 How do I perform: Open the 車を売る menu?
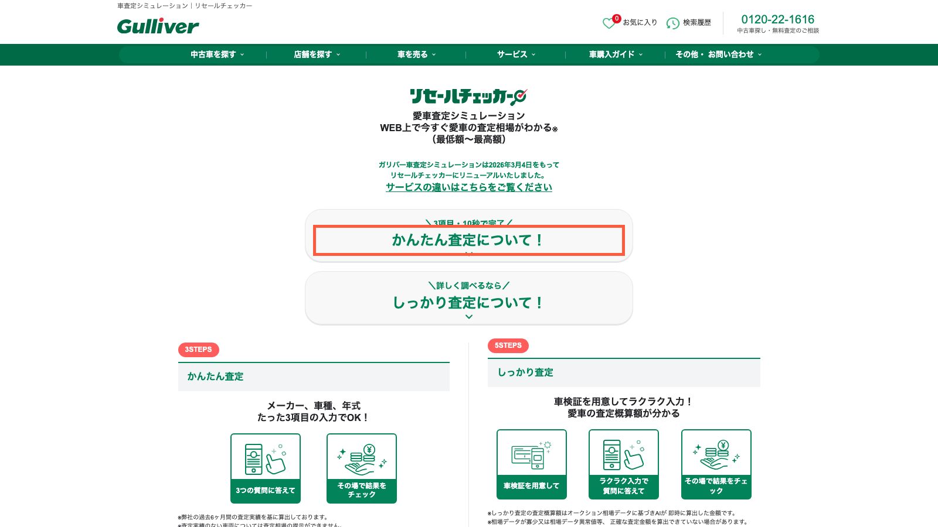(416, 54)
